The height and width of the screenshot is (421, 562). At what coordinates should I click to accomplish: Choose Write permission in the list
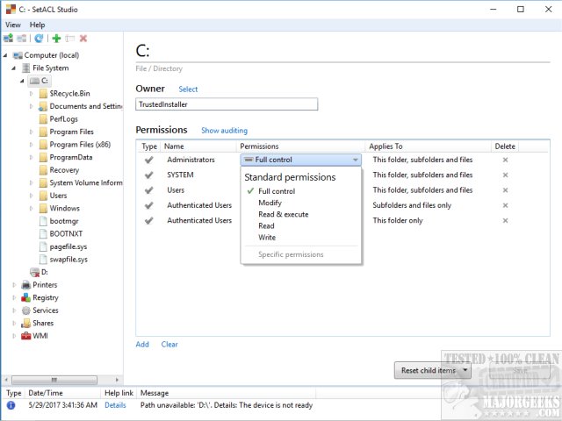point(267,238)
